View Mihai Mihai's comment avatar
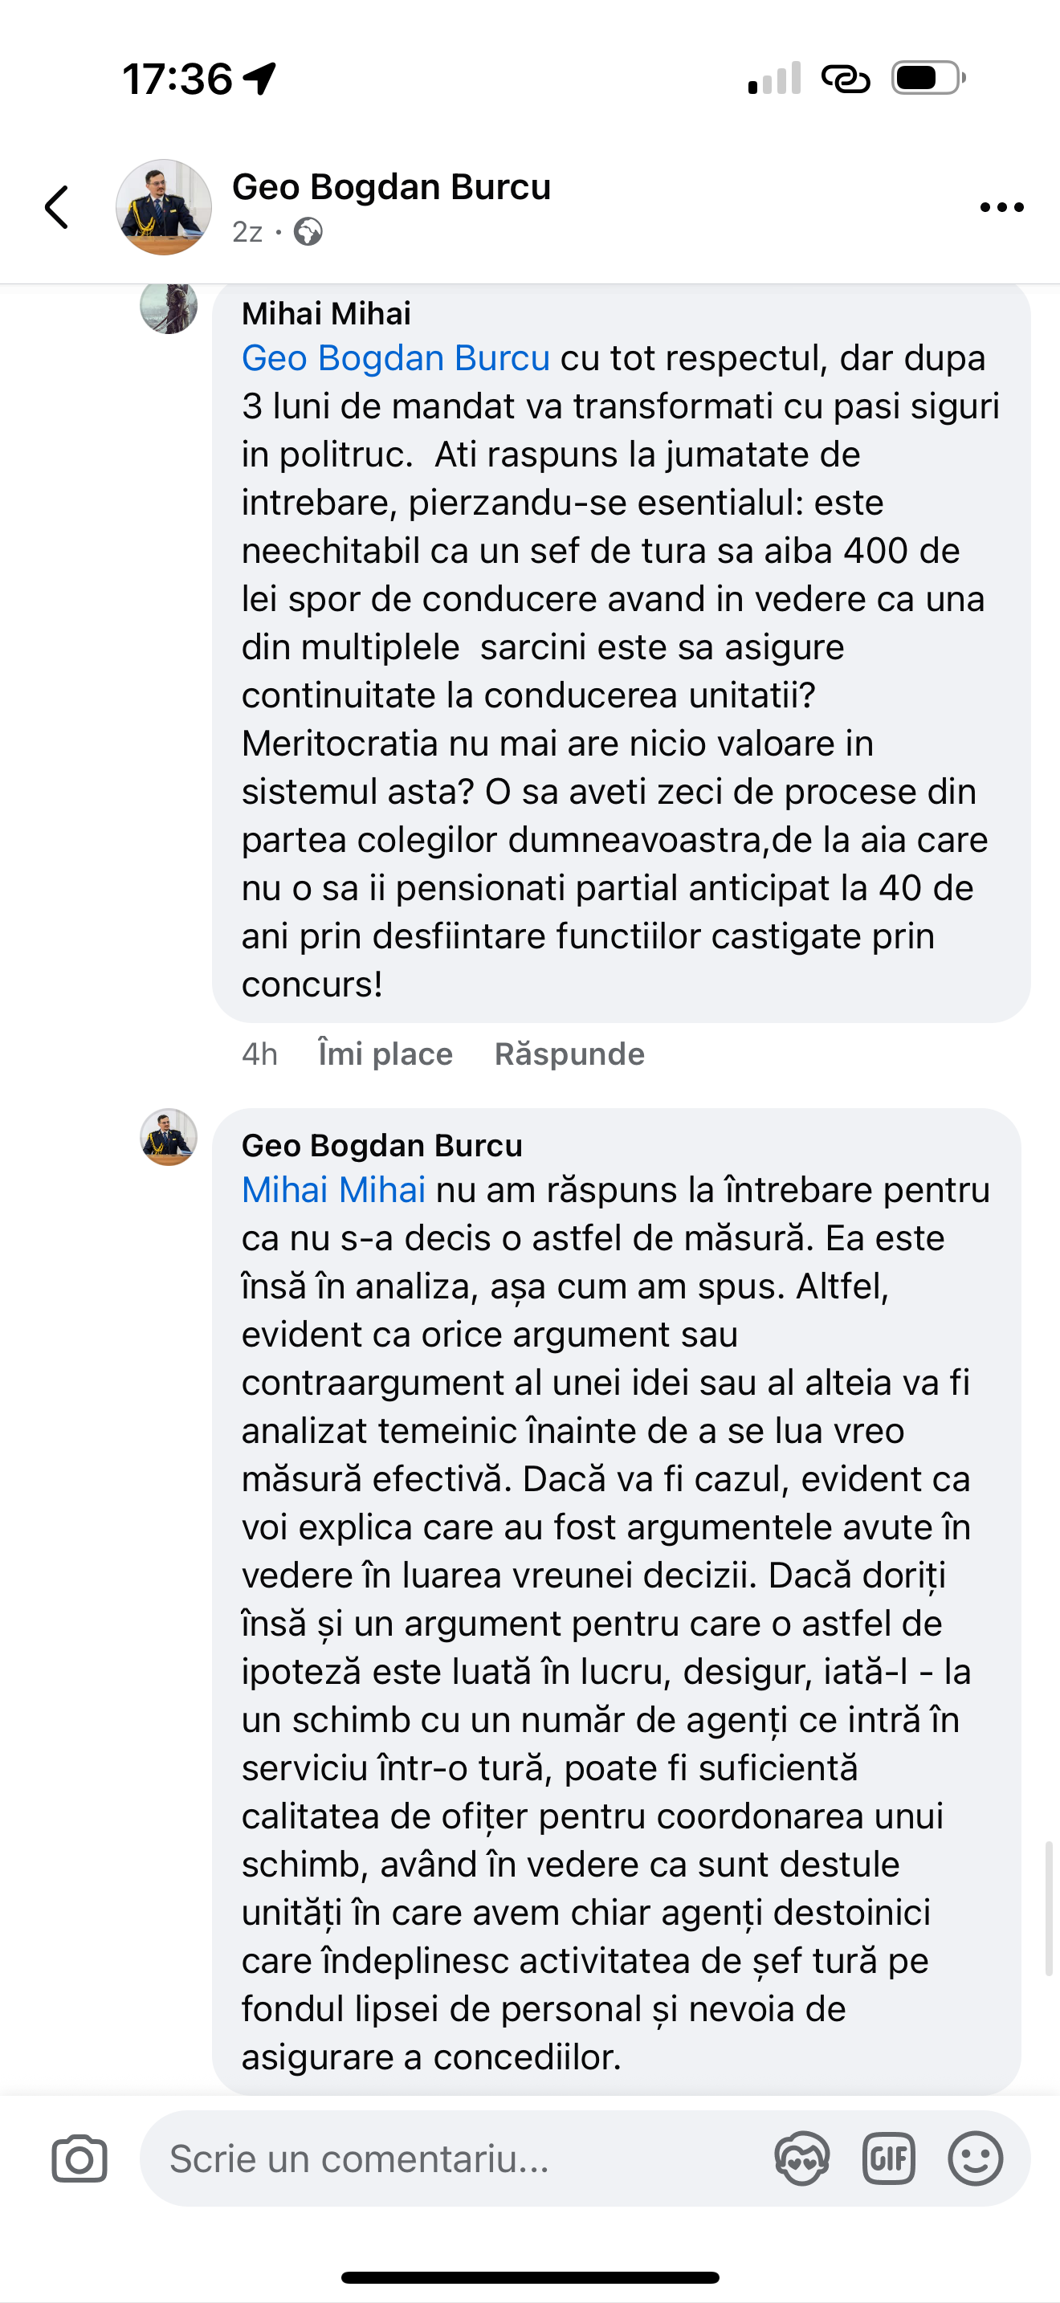The width and height of the screenshot is (1060, 2303). tap(169, 307)
